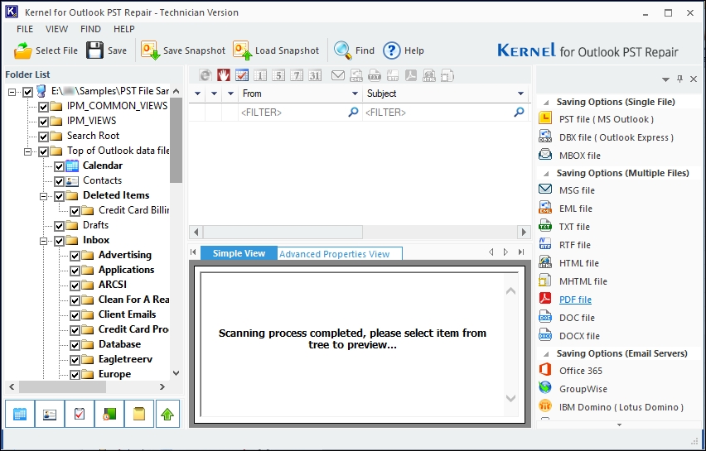The image size is (706, 451).
Task: Choose PST file (MS Outlook) saving option
Action: (x=606, y=119)
